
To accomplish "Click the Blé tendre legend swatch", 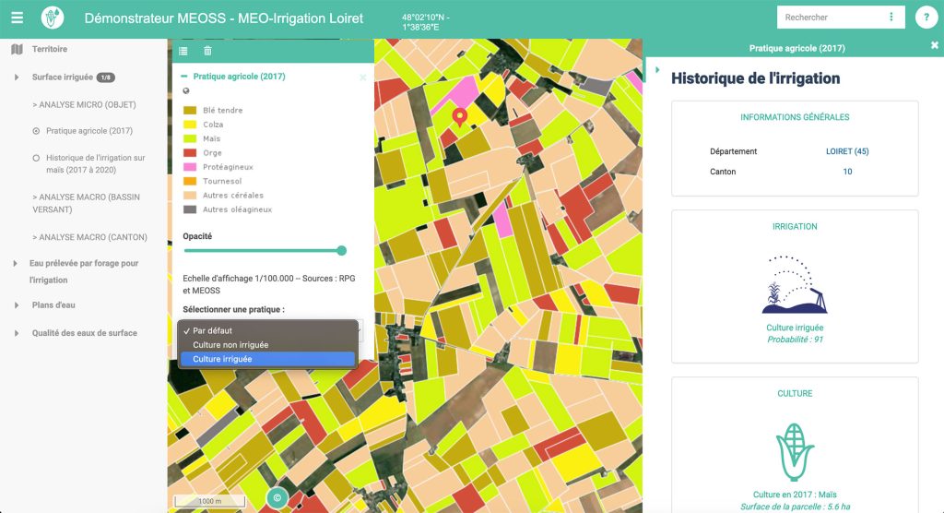I will point(190,111).
